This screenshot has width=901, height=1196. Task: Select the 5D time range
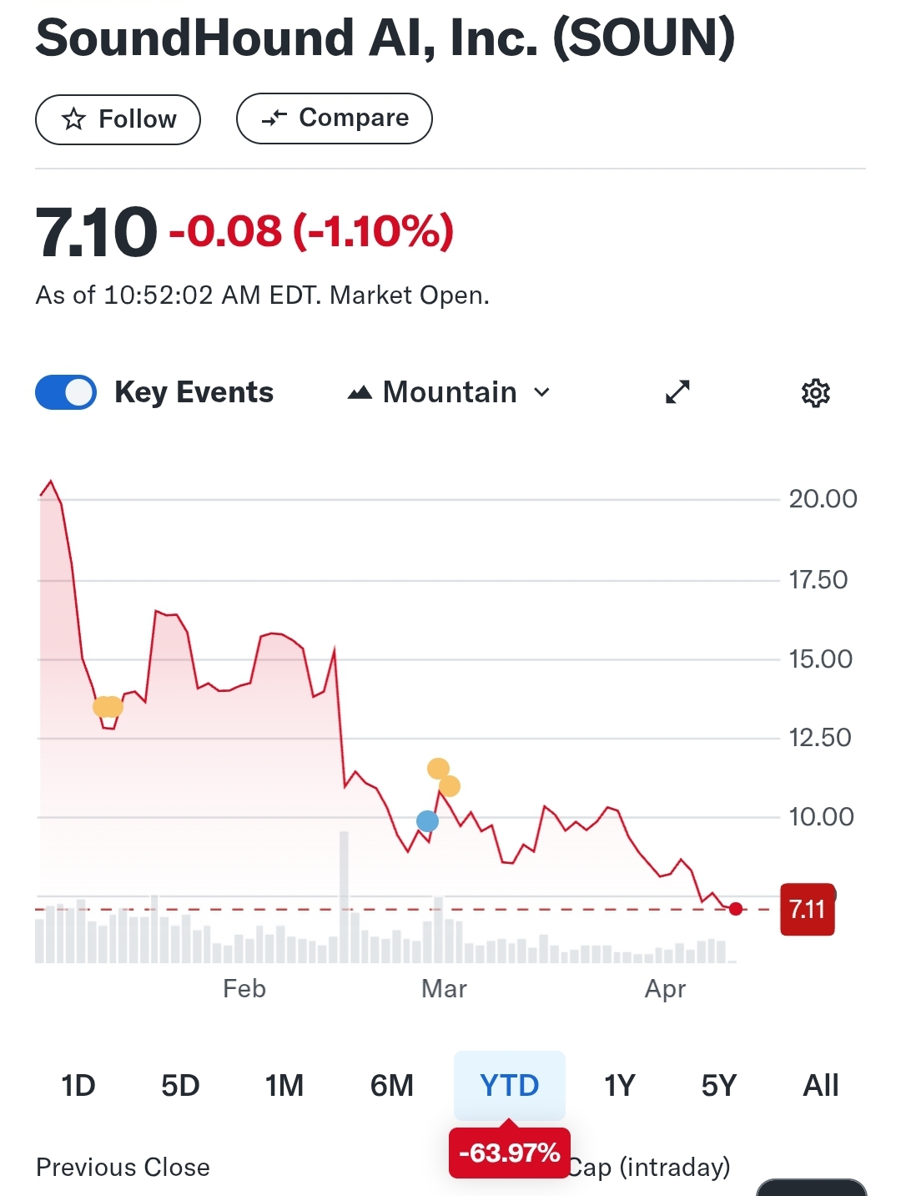tap(180, 1085)
